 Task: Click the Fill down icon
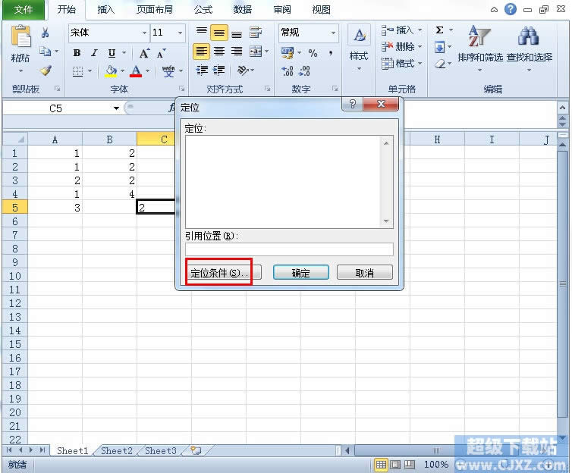[x=439, y=47]
